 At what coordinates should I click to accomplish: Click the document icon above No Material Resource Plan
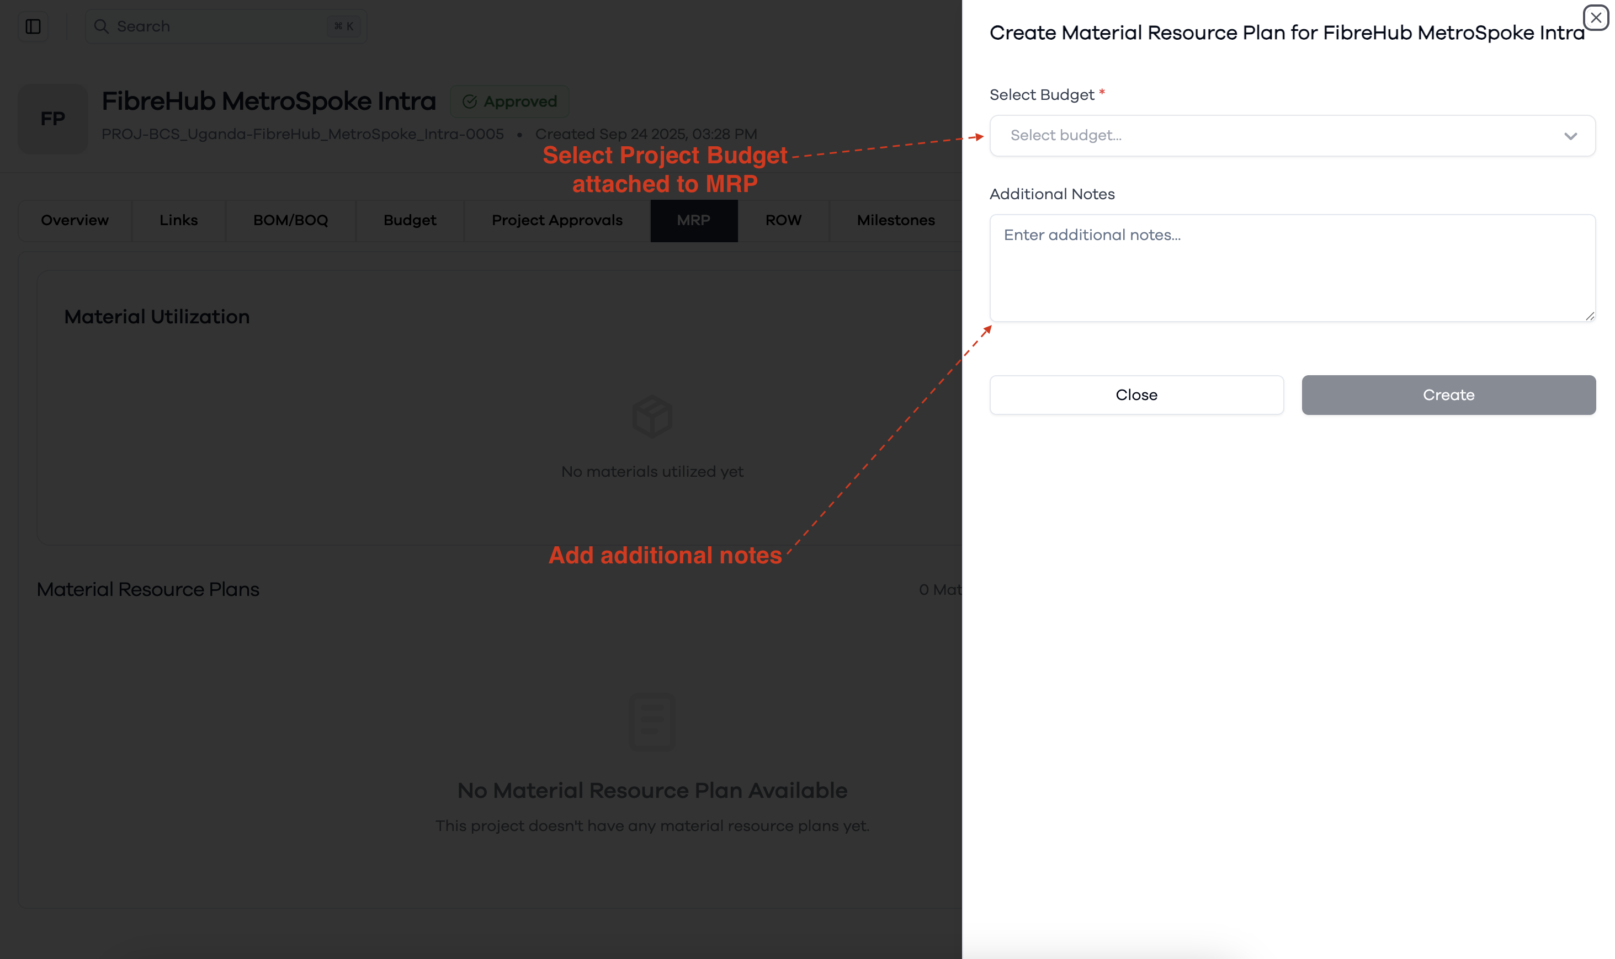tap(652, 722)
